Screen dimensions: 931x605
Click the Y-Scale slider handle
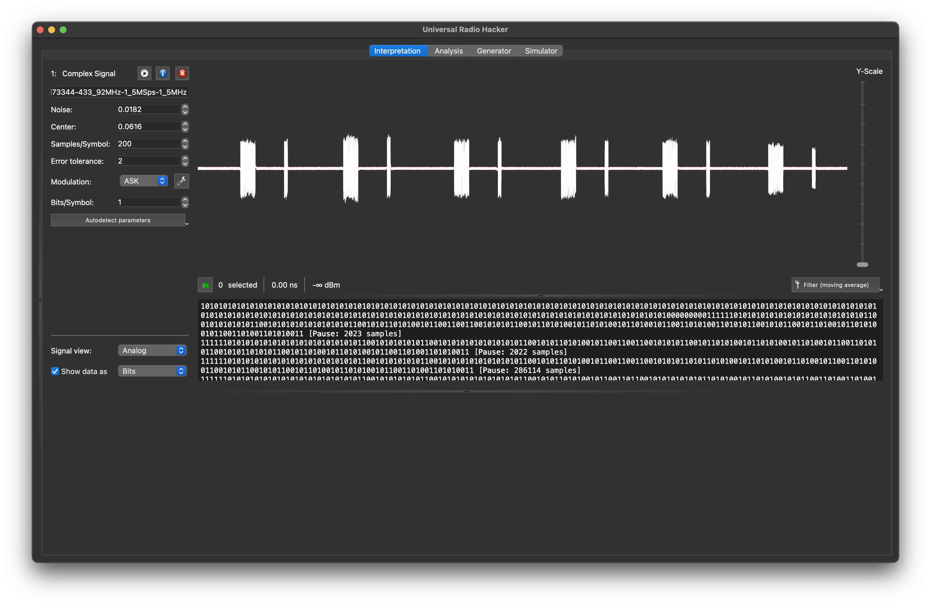(862, 265)
